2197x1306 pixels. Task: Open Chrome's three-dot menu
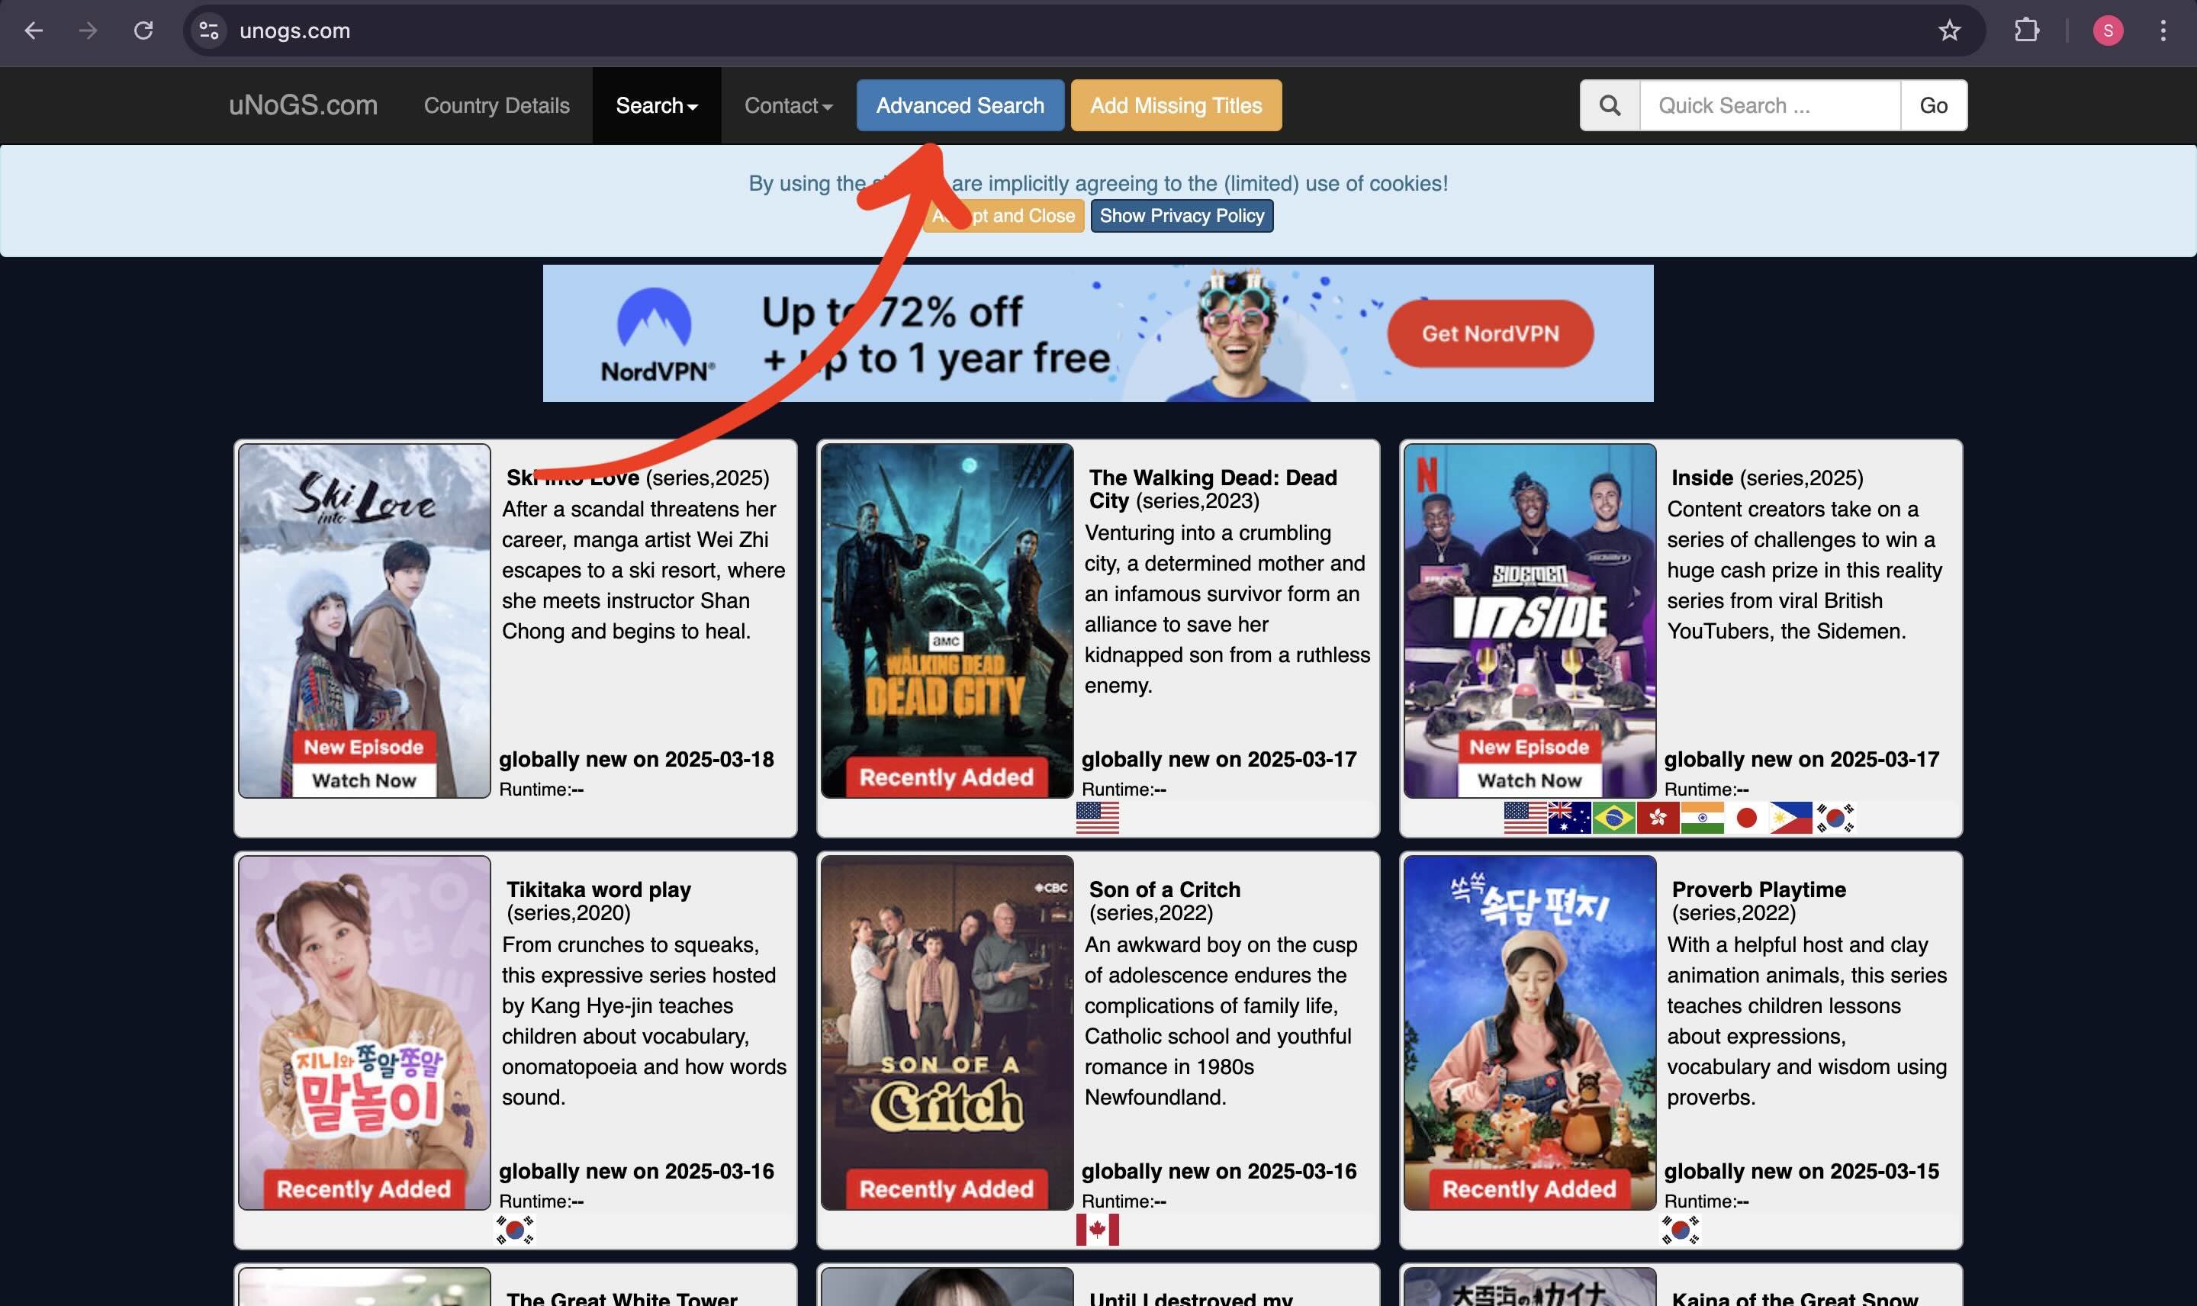click(2163, 31)
